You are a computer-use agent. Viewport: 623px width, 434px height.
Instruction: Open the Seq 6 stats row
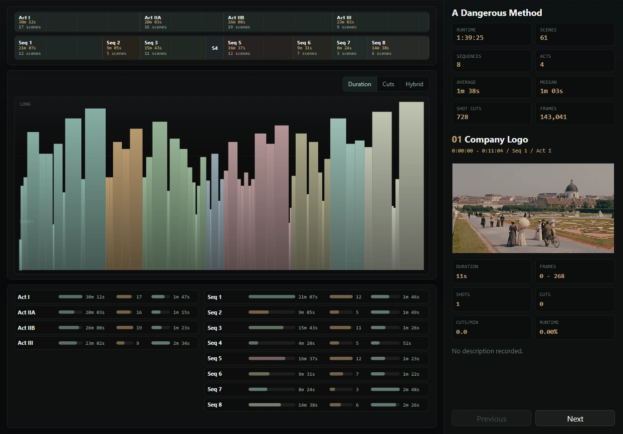pos(317,374)
